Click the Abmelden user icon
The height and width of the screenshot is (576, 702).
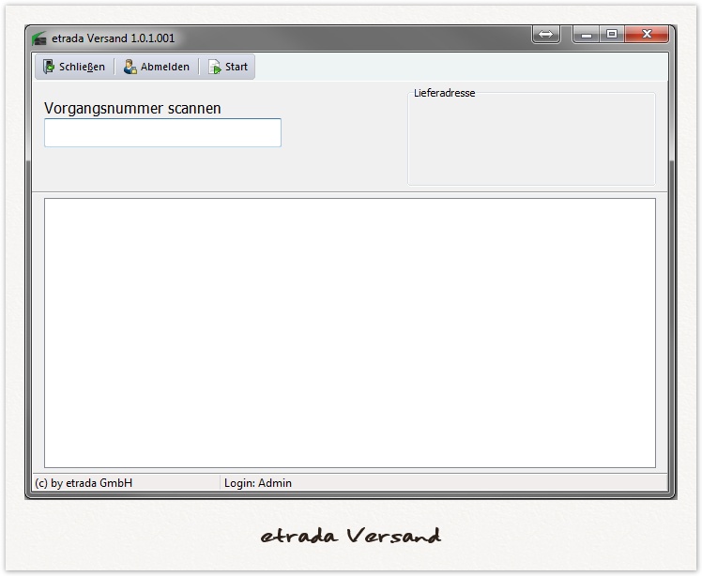[x=130, y=67]
